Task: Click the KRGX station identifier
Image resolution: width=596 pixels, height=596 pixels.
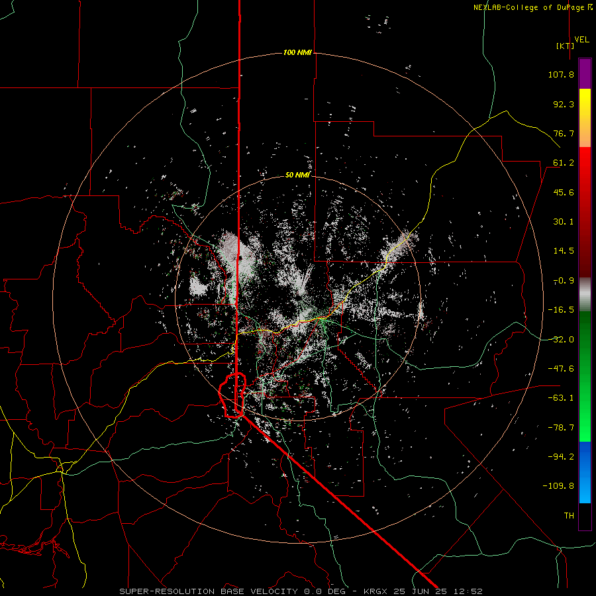Action: pos(376,591)
